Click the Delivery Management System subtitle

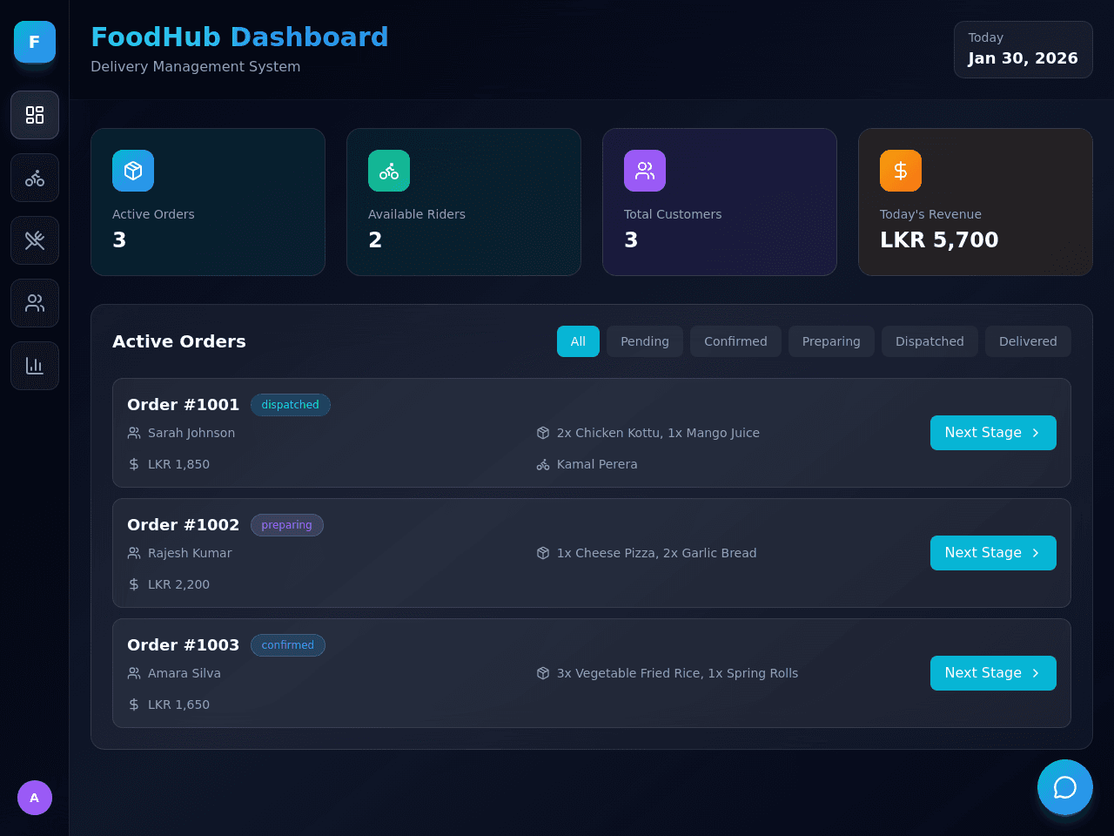pyautogui.click(x=196, y=66)
